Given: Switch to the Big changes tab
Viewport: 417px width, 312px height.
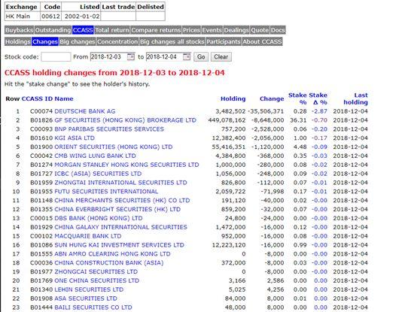Looking at the screenshot, I should (x=78, y=41).
